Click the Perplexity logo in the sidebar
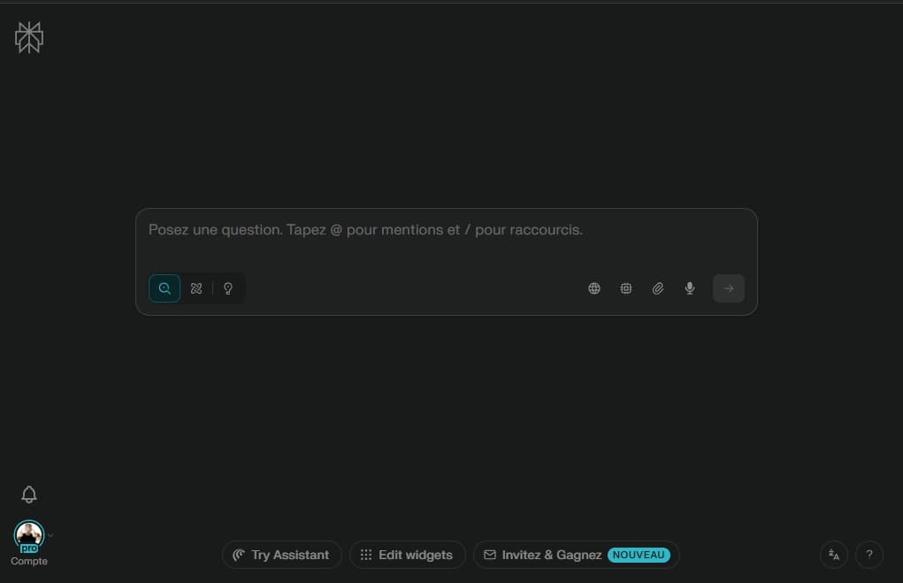903x583 pixels. click(x=29, y=38)
